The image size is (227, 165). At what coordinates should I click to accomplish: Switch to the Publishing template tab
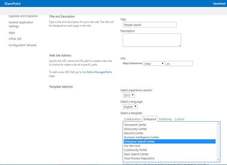click(x=165, y=119)
